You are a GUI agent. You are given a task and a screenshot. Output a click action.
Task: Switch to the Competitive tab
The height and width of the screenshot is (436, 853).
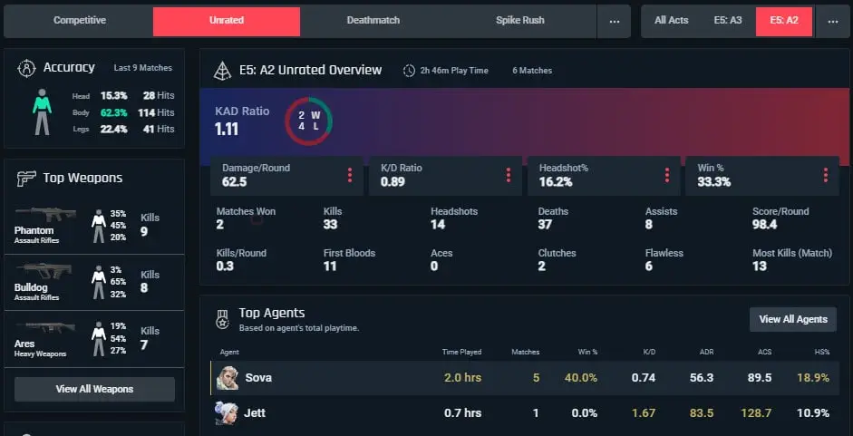[80, 21]
